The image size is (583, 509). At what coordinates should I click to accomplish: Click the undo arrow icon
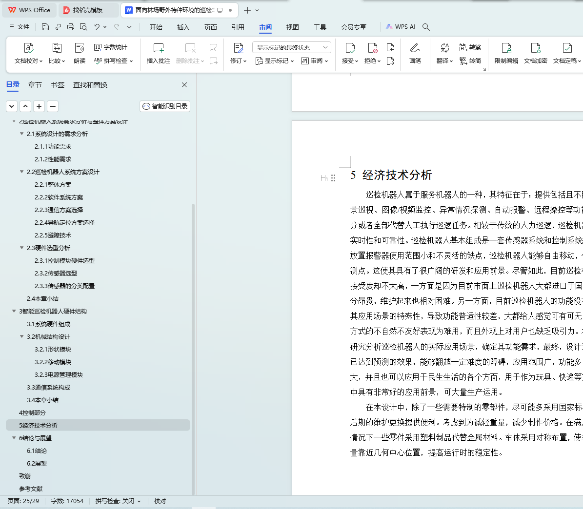coord(97,27)
